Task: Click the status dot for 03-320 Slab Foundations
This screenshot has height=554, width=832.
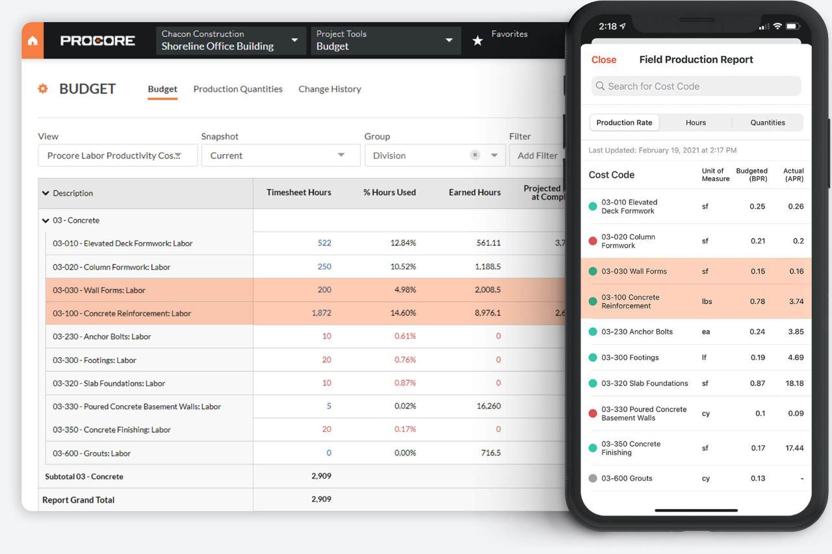Action: [x=593, y=383]
